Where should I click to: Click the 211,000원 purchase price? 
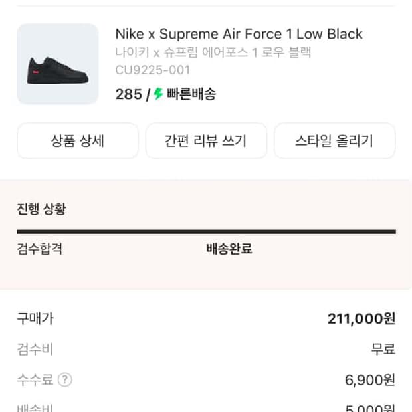(x=361, y=319)
